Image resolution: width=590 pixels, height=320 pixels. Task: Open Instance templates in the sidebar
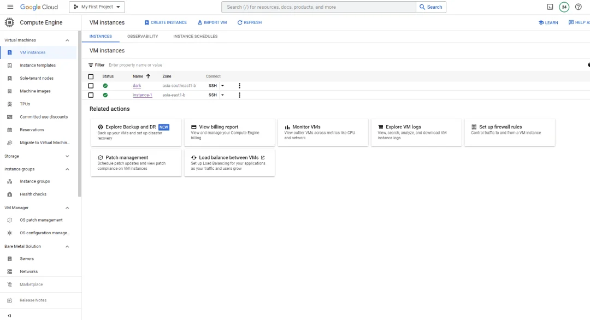(38, 66)
